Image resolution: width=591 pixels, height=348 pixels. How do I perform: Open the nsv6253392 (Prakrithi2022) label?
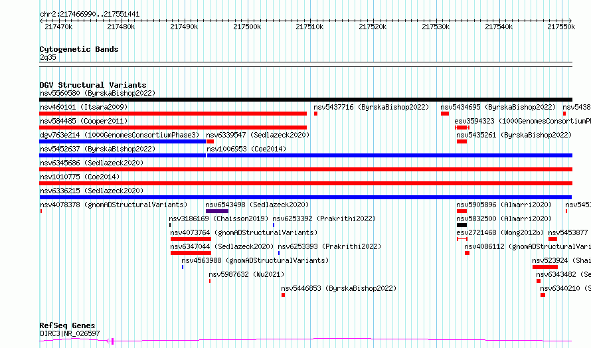click(x=324, y=218)
